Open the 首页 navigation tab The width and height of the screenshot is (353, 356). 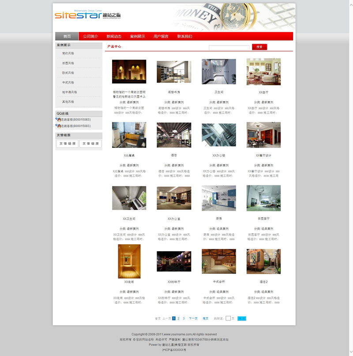[x=67, y=36]
